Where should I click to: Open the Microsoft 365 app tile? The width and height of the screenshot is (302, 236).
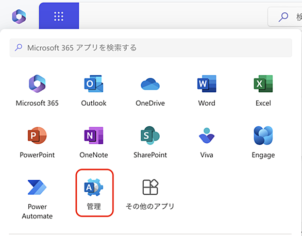coord(37,91)
